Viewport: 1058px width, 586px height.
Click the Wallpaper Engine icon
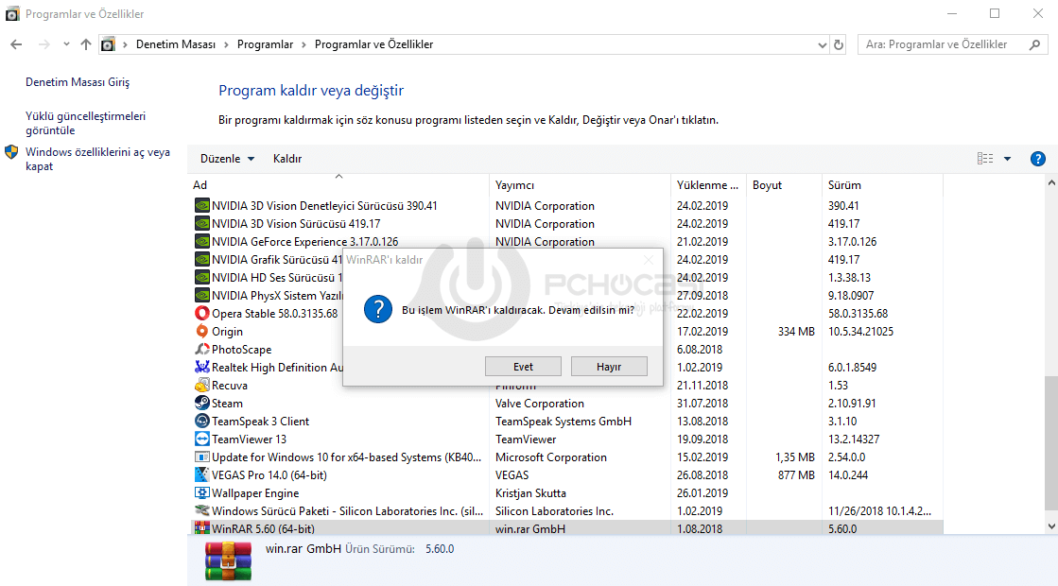(201, 493)
